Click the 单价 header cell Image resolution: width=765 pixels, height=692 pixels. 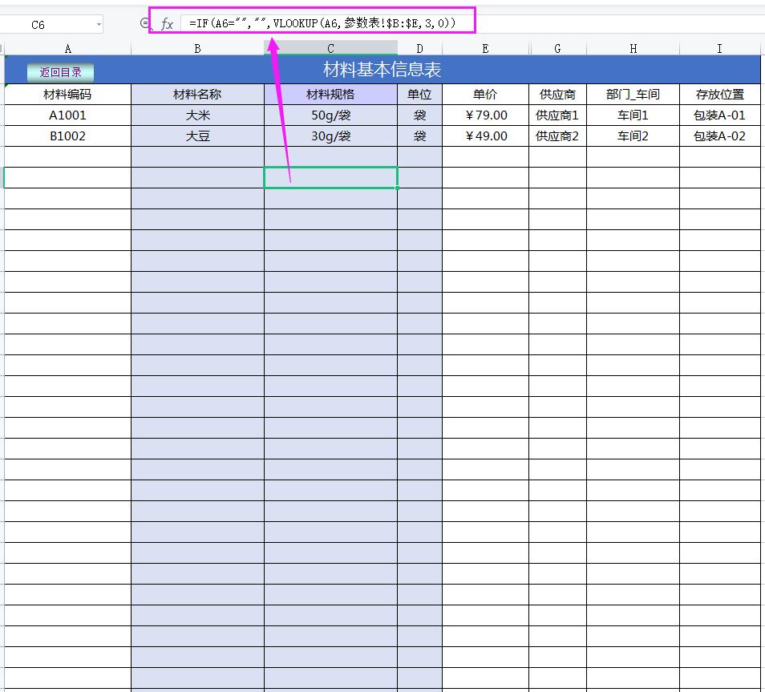(485, 94)
